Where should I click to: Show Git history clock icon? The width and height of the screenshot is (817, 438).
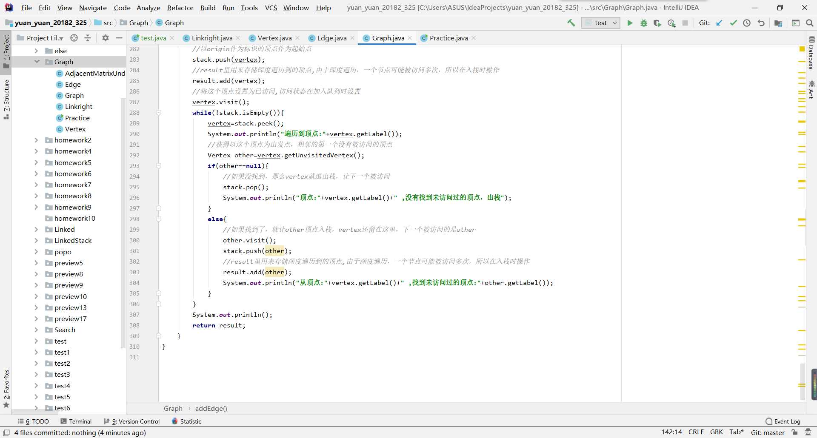[x=747, y=23]
